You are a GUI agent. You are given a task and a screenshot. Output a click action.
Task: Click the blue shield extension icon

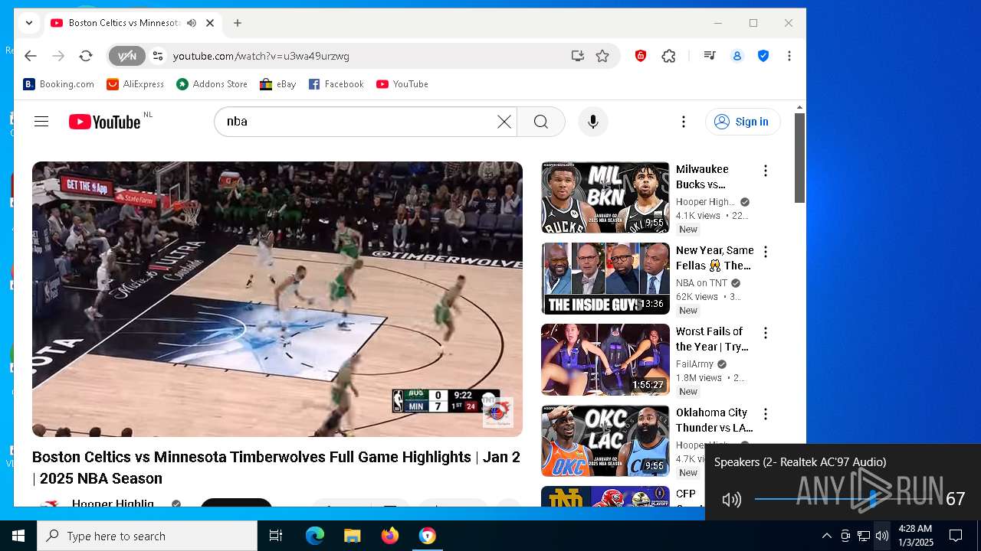[x=763, y=56]
